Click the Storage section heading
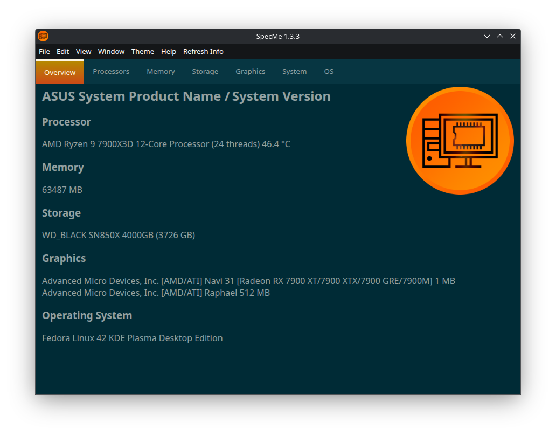 61,213
